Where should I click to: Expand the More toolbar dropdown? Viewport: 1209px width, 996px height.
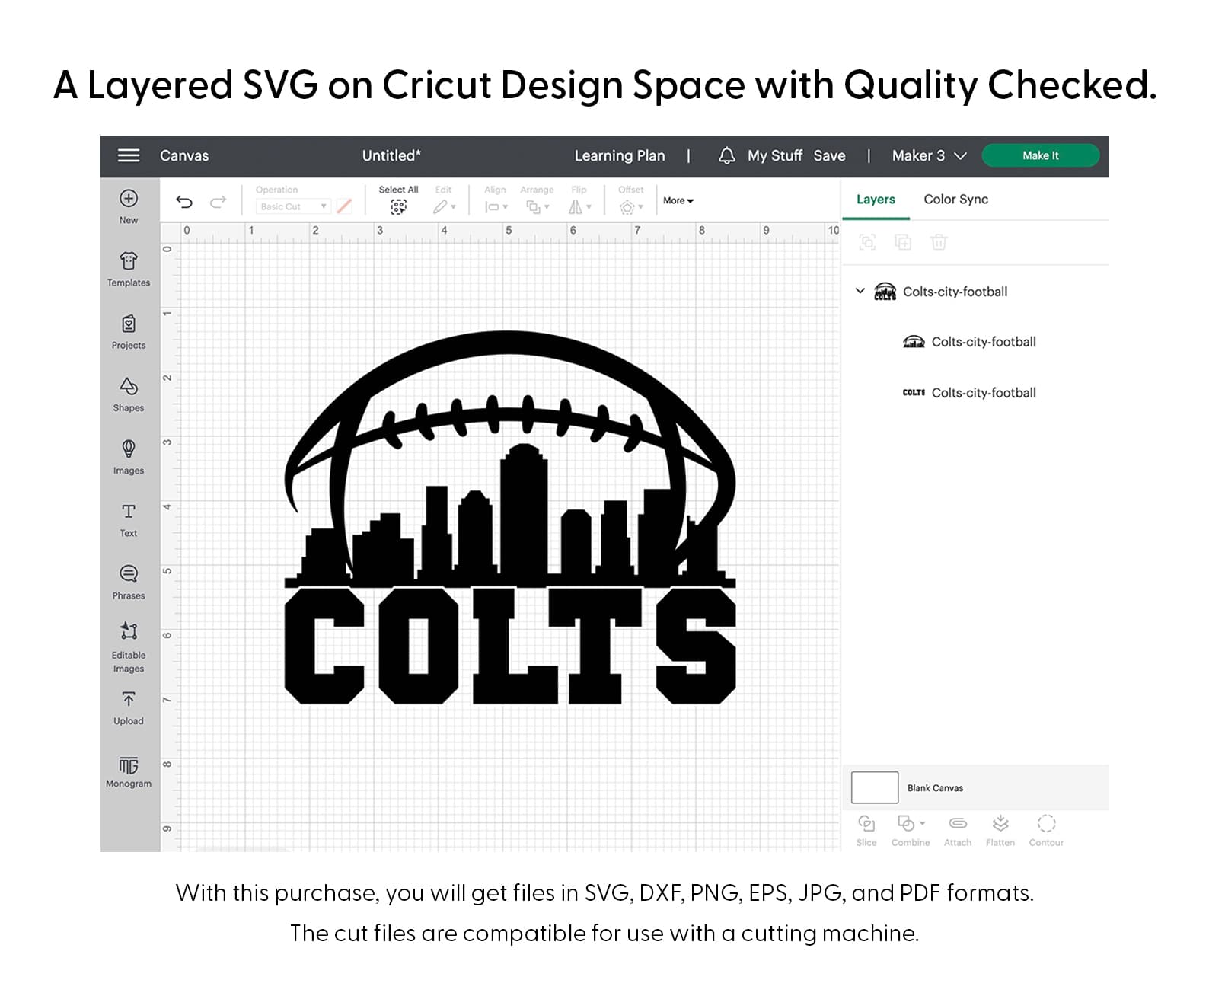pos(678,201)
